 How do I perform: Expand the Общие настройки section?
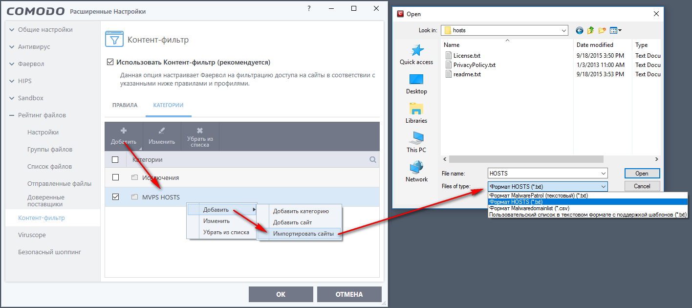point(12,30)
